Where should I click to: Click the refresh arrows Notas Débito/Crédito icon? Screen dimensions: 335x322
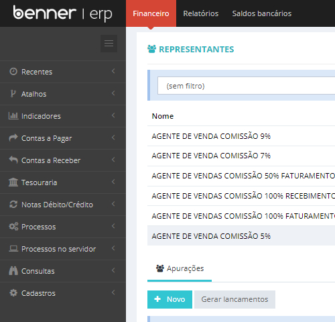[x=13, y=204]
